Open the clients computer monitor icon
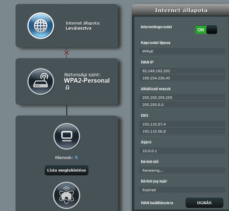Viewport: 229px width, 211px height. tap(67, 136)
